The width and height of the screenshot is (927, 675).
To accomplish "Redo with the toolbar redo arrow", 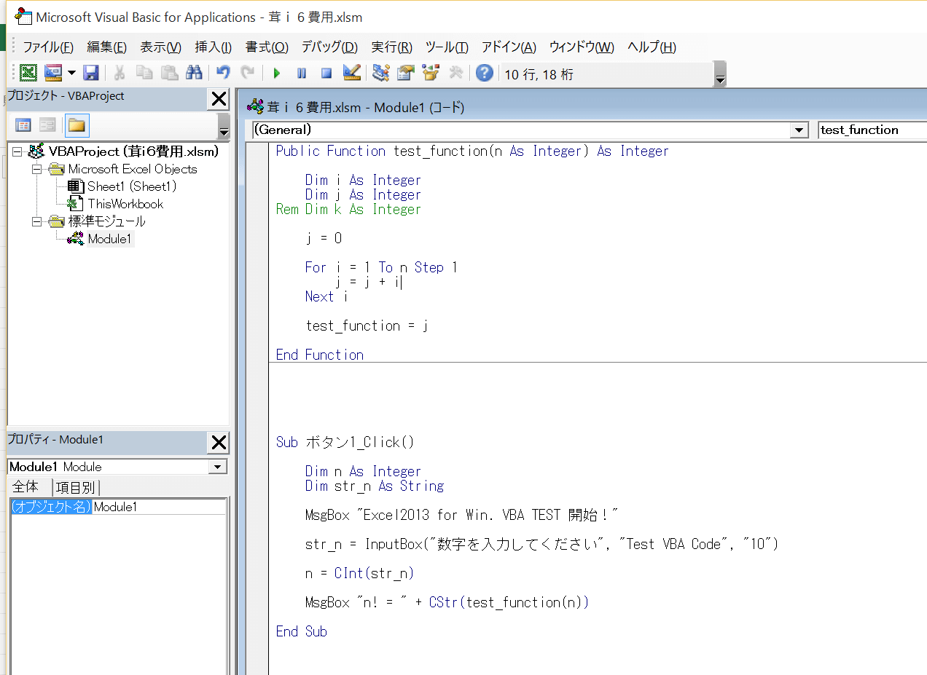I will pos(248,73).
